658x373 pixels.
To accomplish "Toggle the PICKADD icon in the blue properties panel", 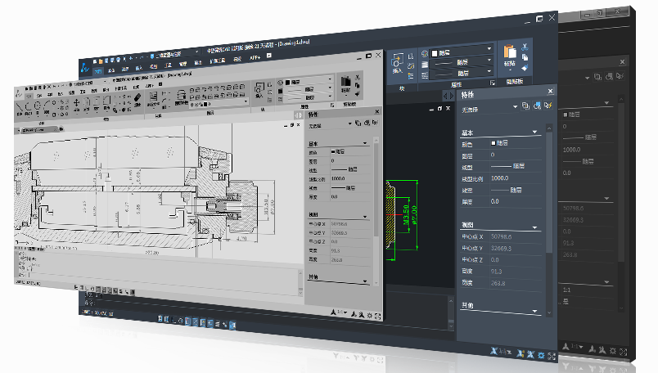I will tap(525, 106).
